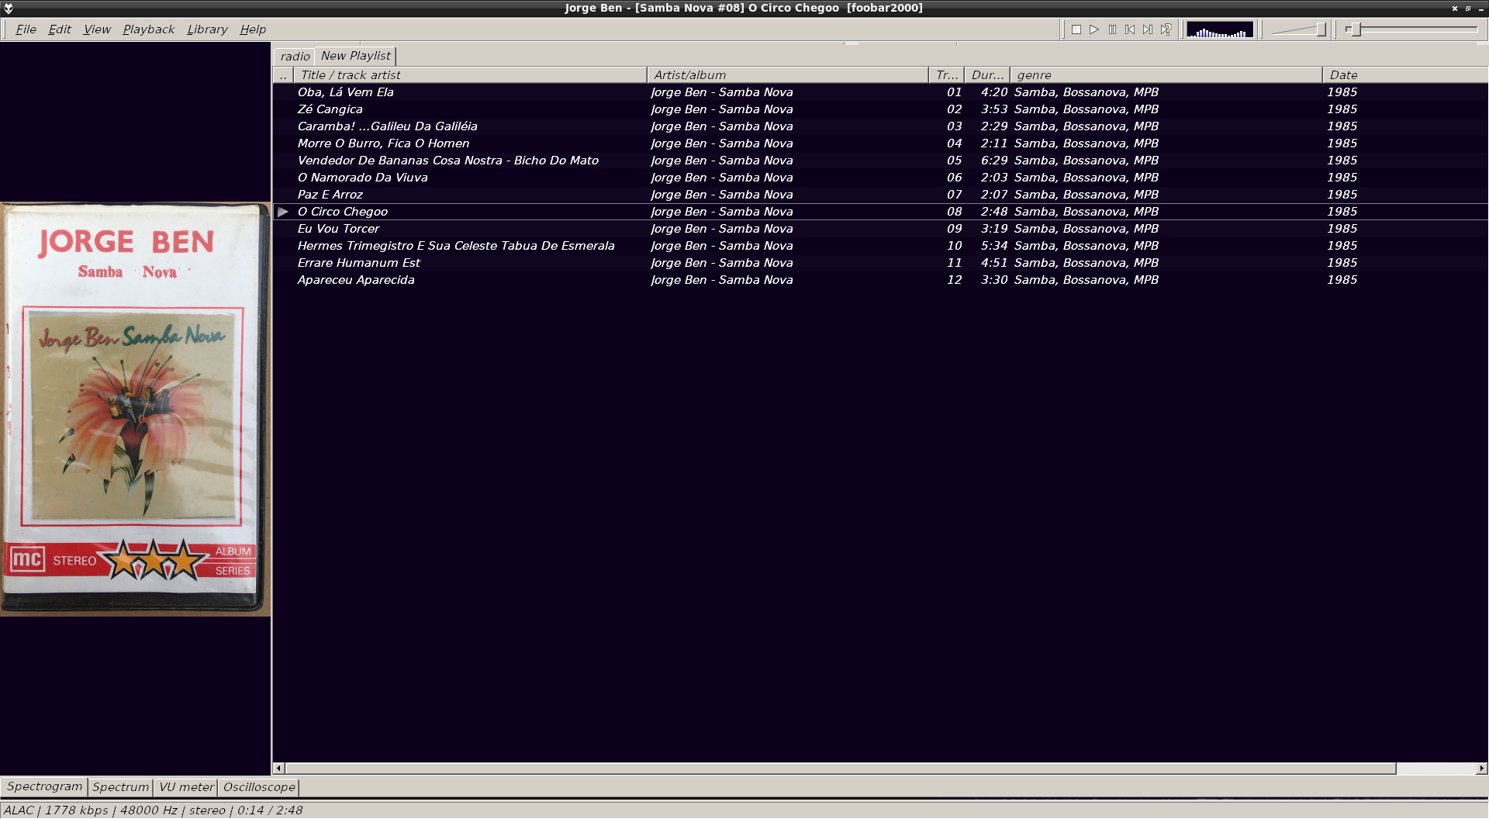Skip to next track button

[x=1148, y=29]
